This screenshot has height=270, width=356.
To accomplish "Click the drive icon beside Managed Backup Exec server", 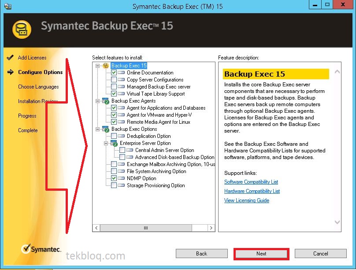I will click(121, 87).
